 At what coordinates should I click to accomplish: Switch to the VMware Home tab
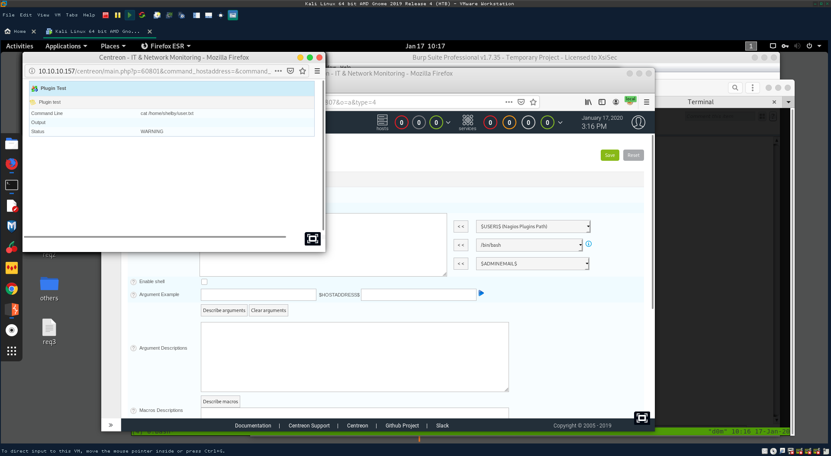pos(19,31)
